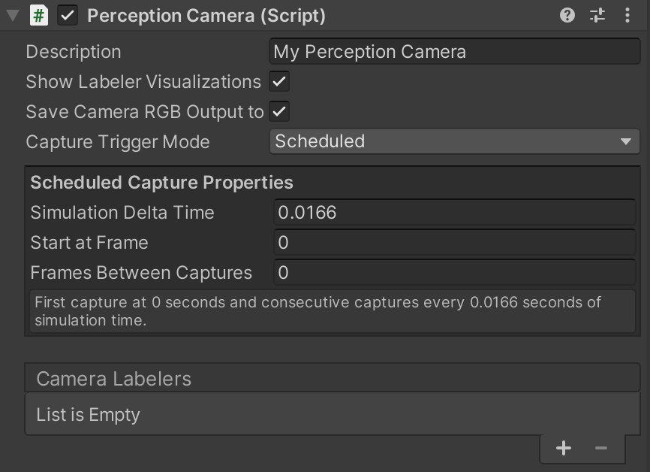Click the Perception Camera (Script) title
This screenshot has height=472, width=650.
pos(206,16)
